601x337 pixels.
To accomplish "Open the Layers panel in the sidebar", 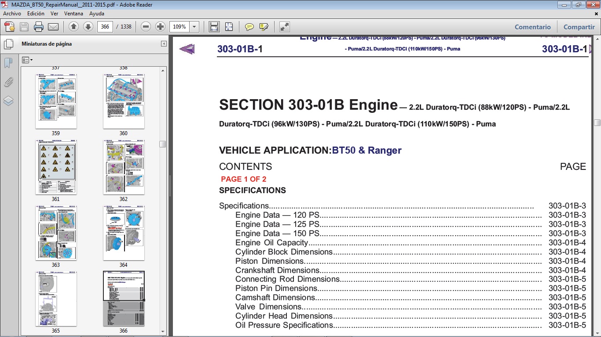I will click(x=8, y=101).
